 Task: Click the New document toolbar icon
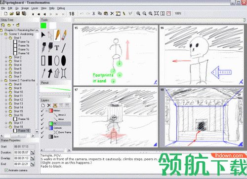6,14
